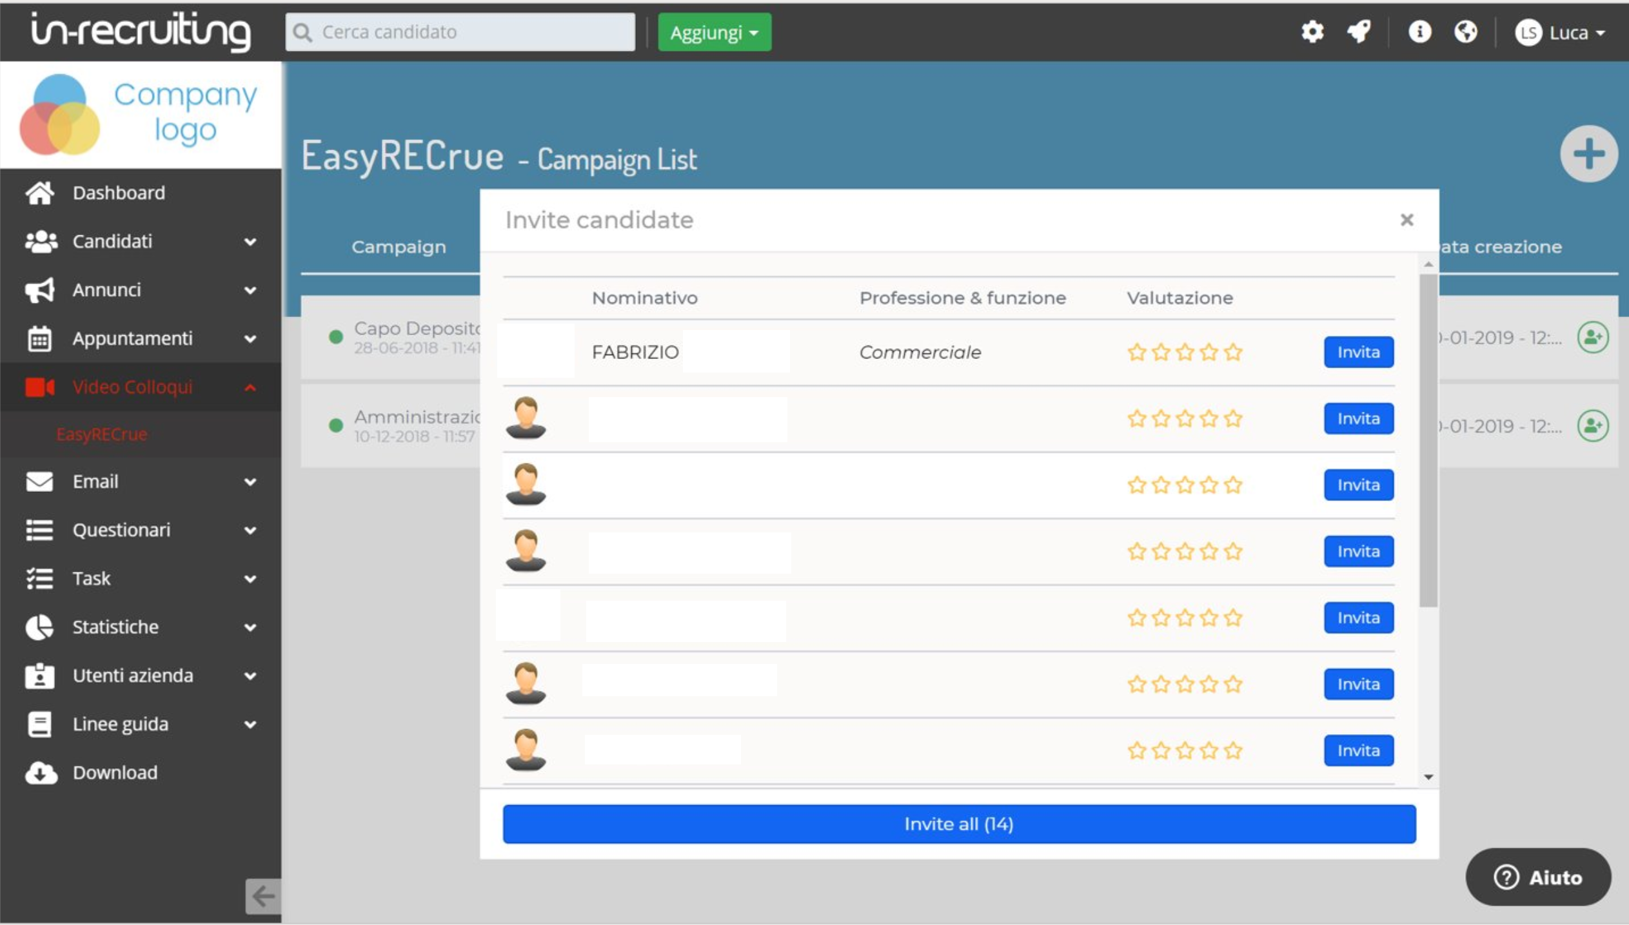Click the Appuntamenti calendar icon

point(39,338)
